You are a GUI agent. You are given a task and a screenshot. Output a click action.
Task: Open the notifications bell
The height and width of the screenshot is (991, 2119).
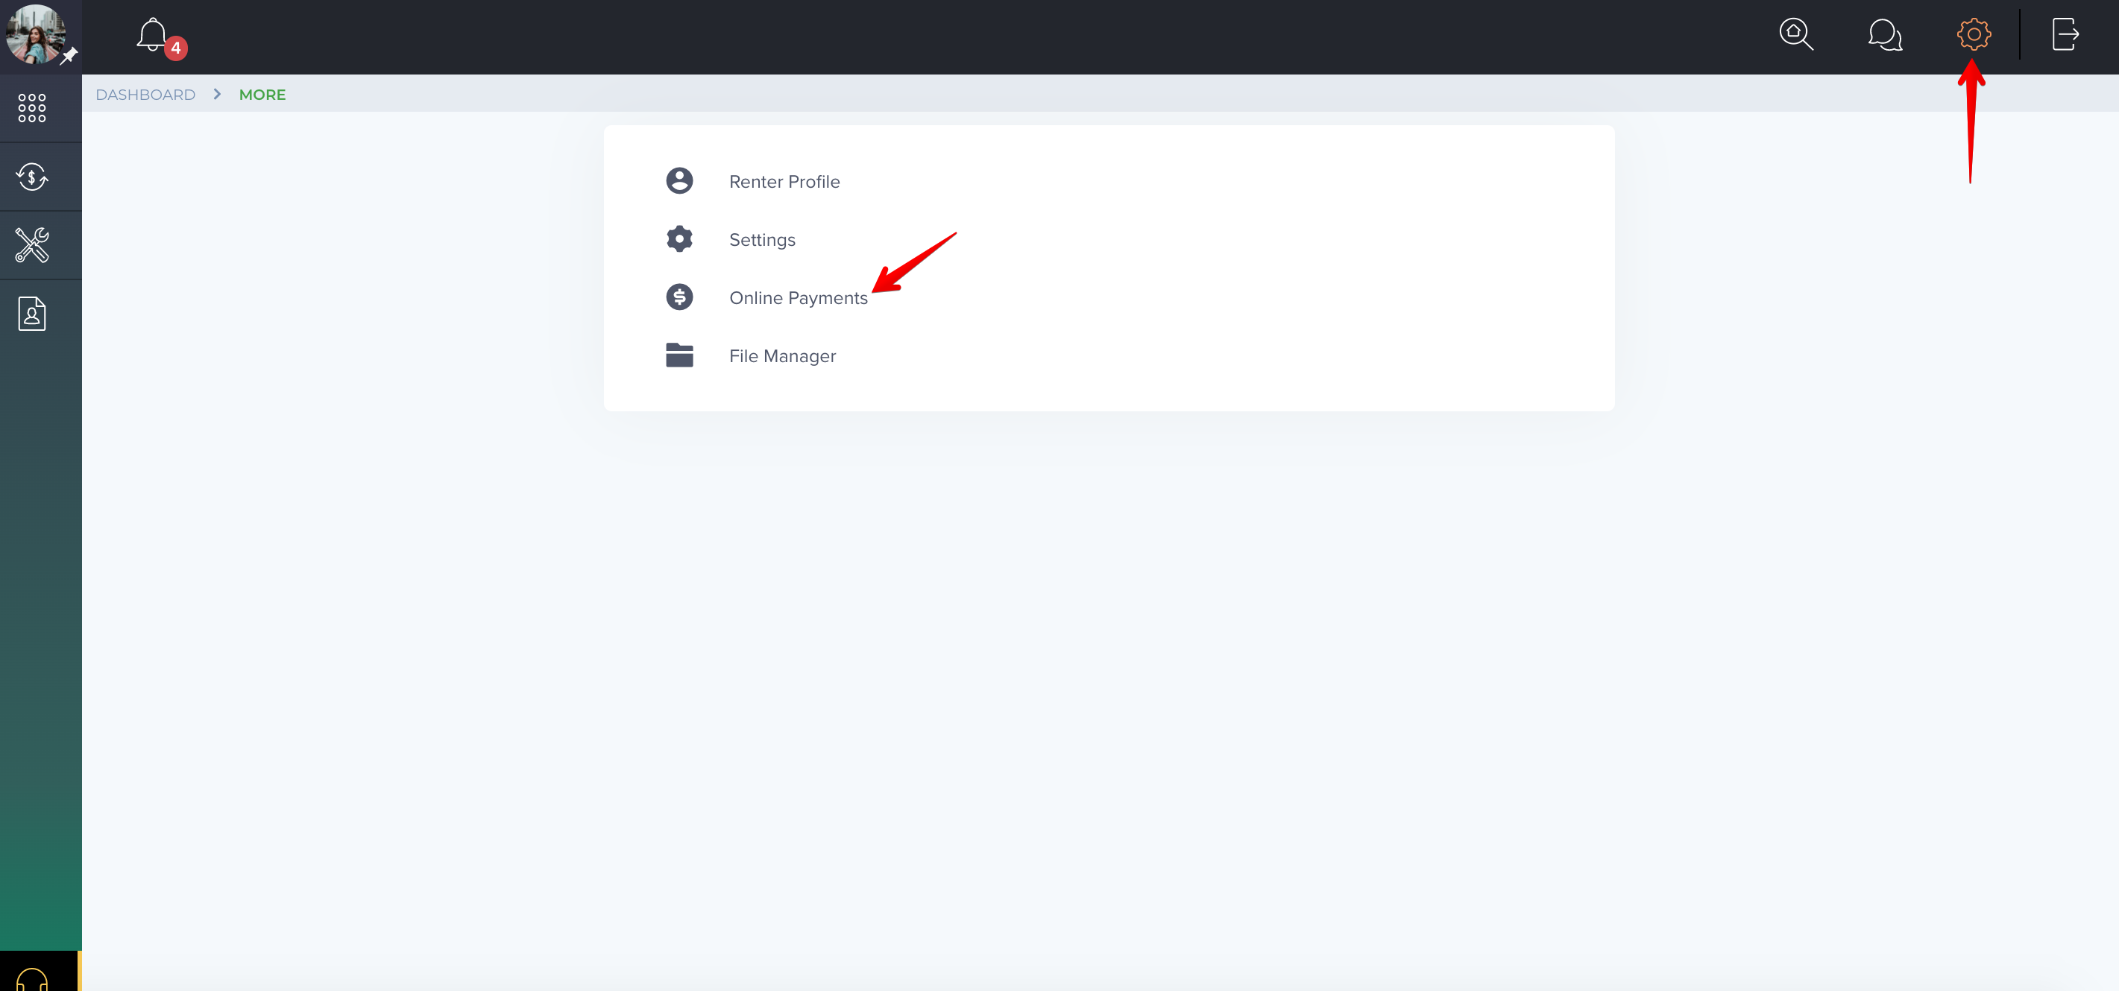click(152, 34)
